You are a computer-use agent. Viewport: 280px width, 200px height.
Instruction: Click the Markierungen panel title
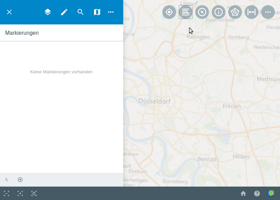coord(22,33)
